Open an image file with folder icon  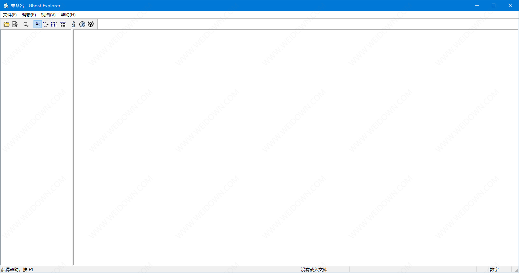7,24
